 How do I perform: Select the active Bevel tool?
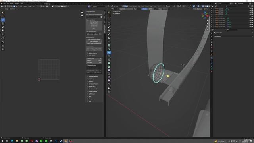109,53
